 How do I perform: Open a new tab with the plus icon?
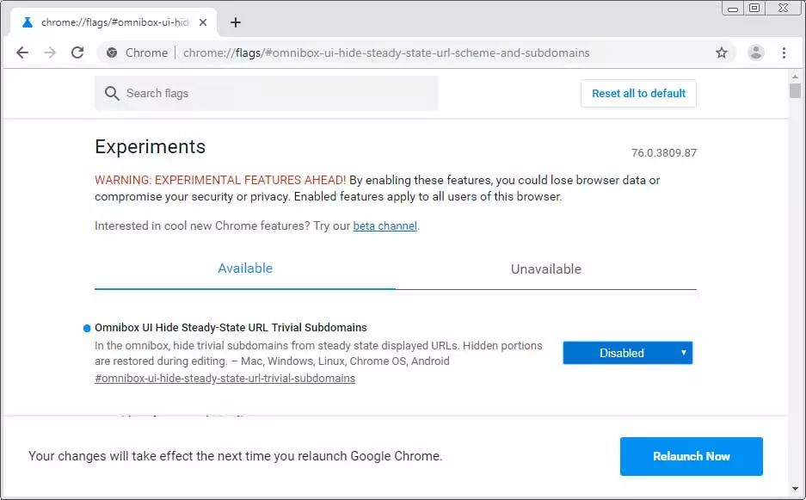point(236,22)
